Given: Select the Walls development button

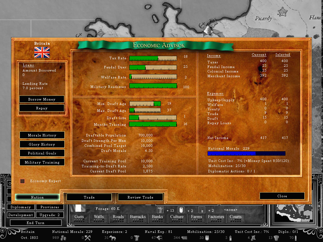Looking at the screenshot, I should coord(99,218).
